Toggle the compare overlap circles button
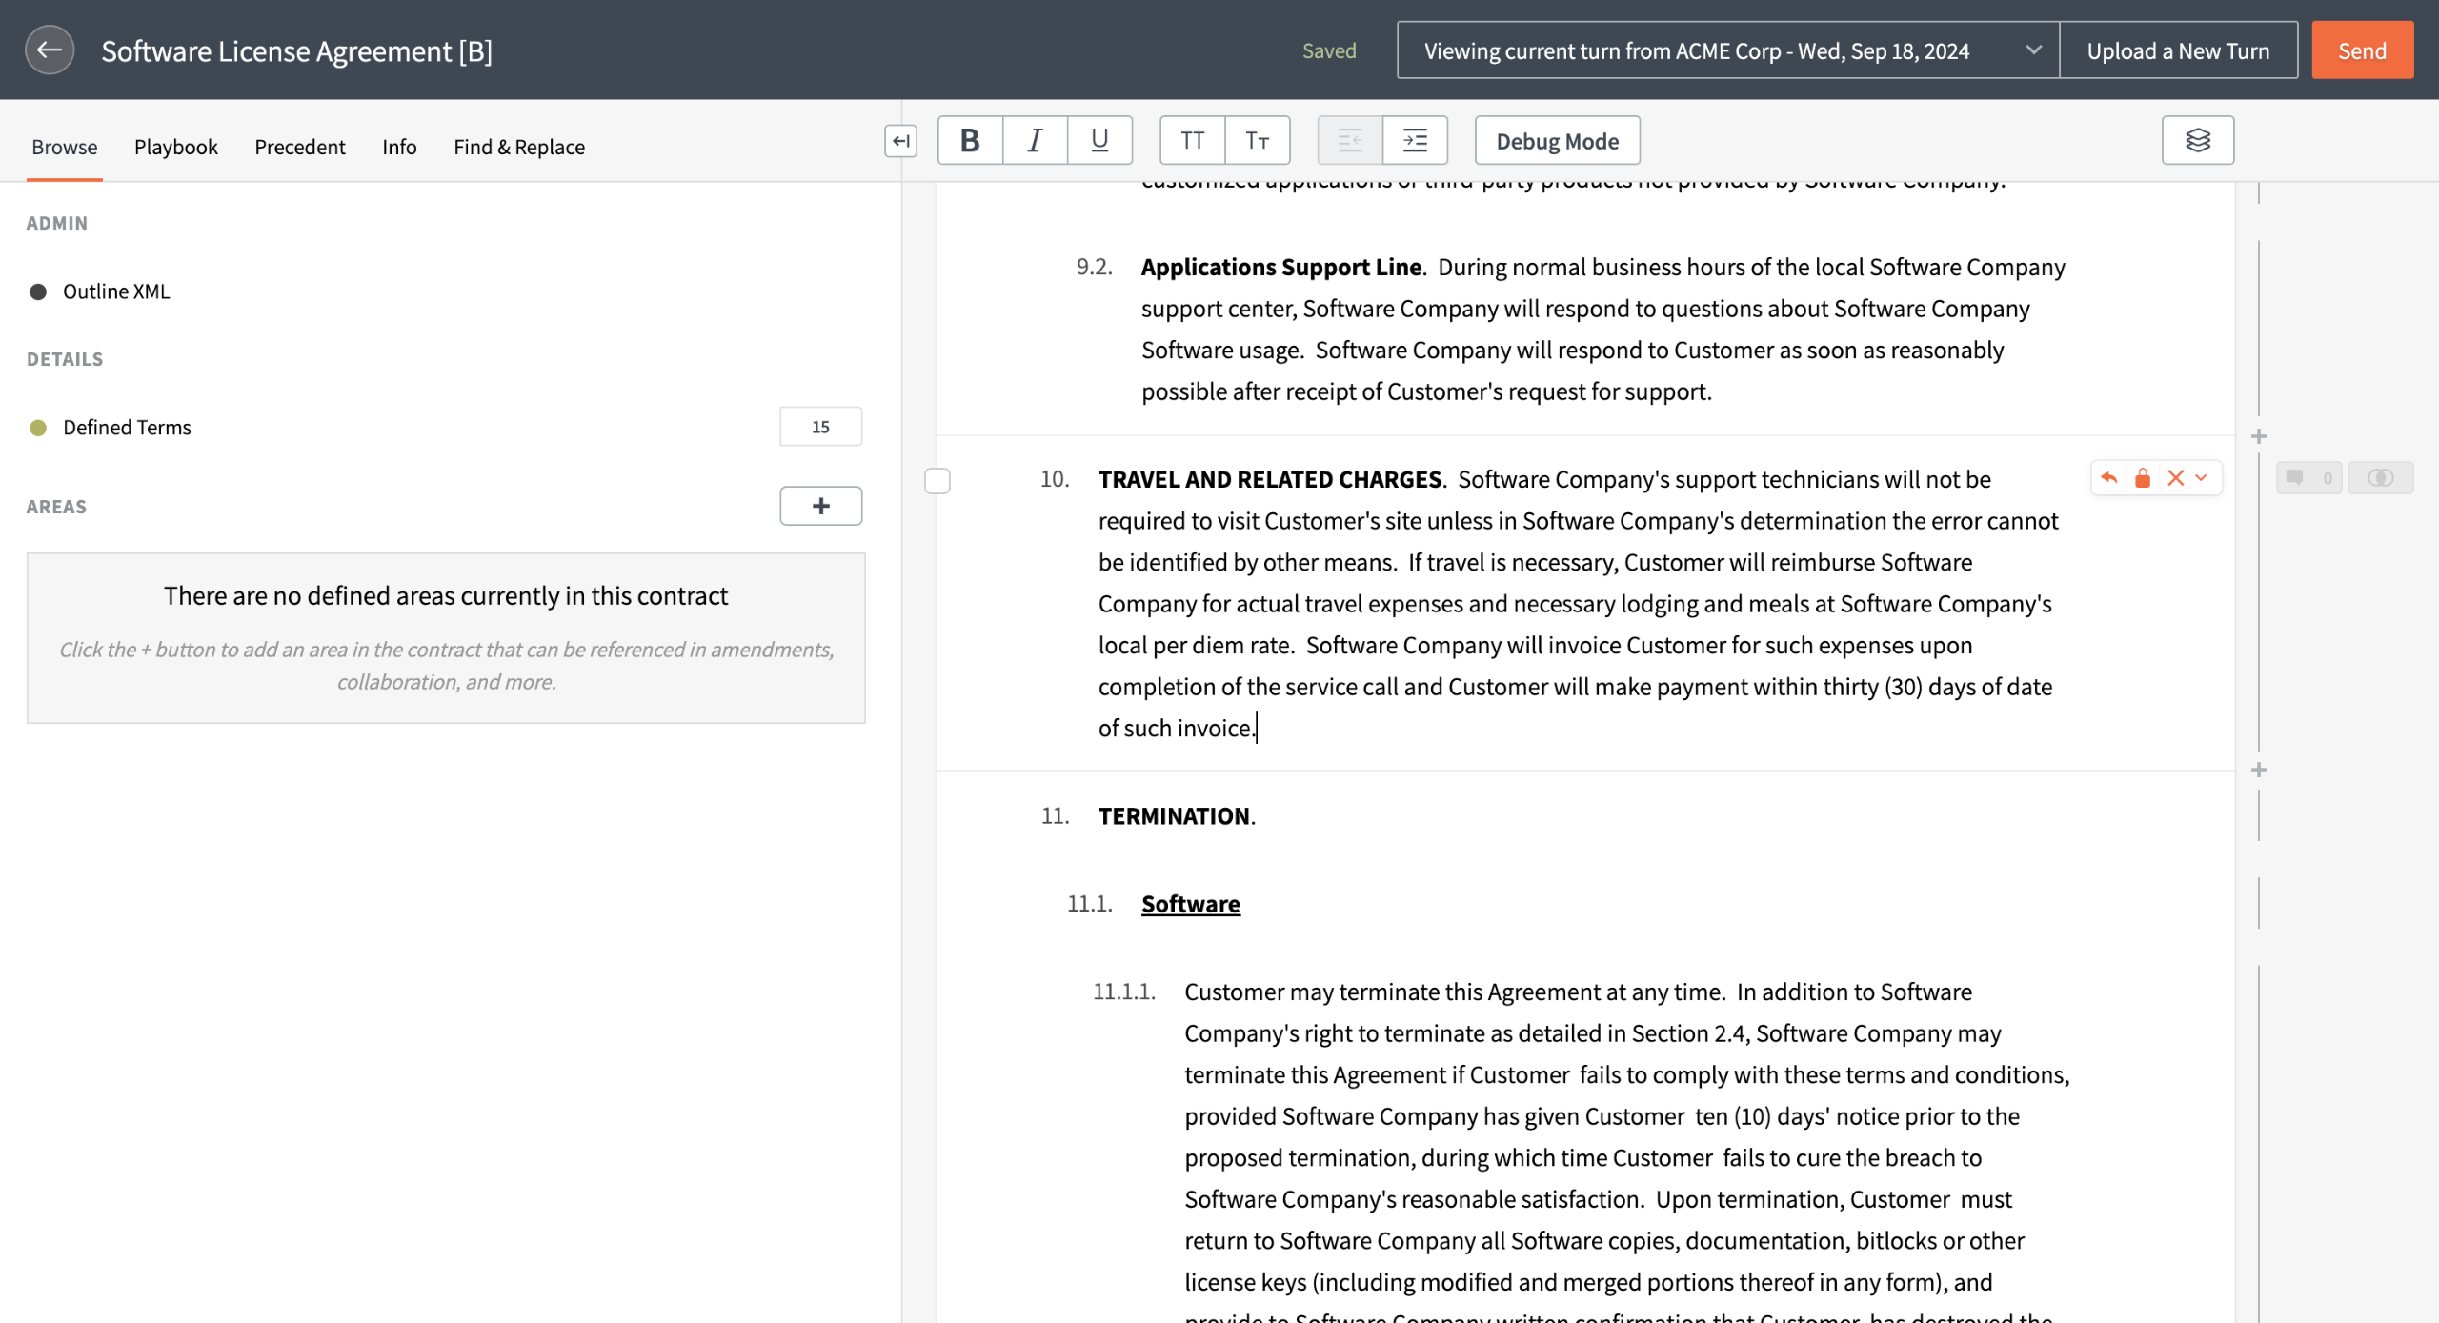2439x1323 pixels. click(2380, 478)
